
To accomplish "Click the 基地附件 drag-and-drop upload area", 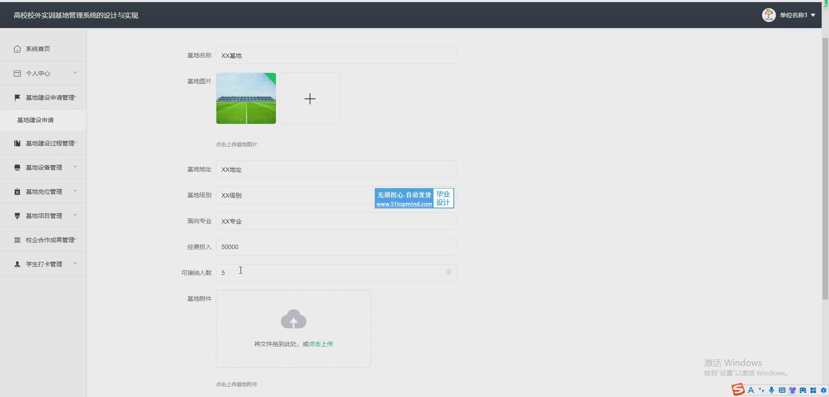I will pos(294,329).
